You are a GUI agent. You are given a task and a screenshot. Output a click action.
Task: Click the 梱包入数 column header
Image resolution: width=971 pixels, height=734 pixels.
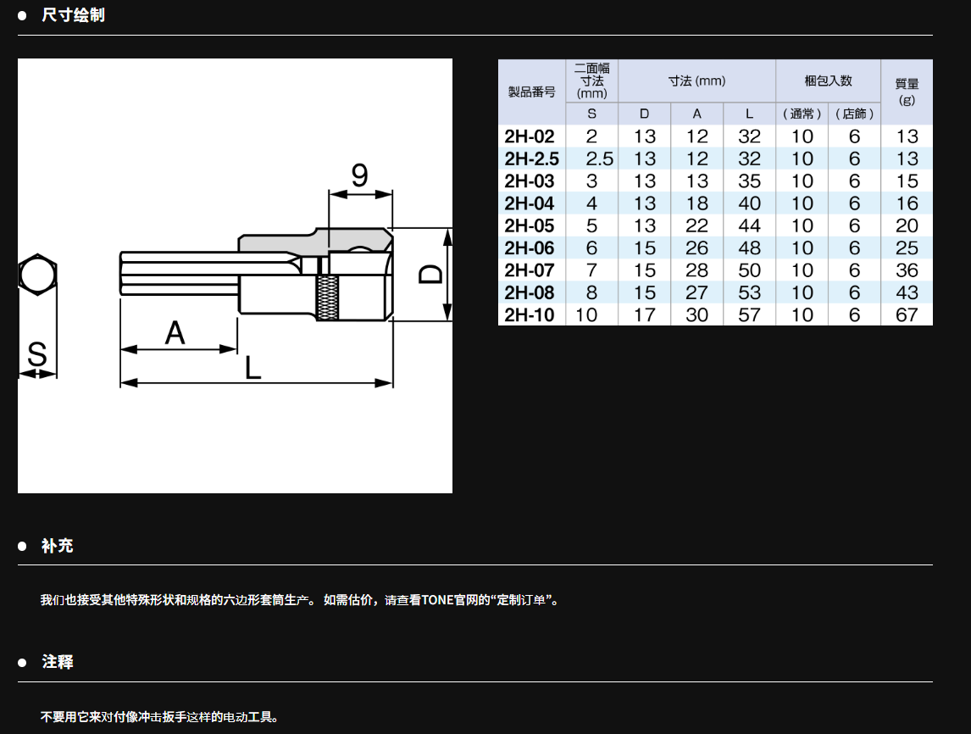tap(827, 81)
